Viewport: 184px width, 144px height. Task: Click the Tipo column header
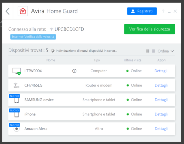97,60
